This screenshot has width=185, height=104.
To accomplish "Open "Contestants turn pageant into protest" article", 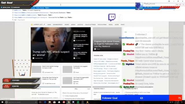I will click(80, 67).
